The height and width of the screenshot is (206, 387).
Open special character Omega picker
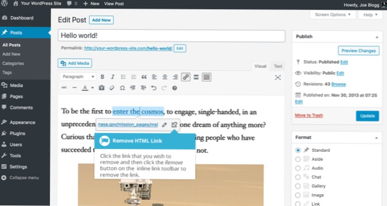[122, 88]
